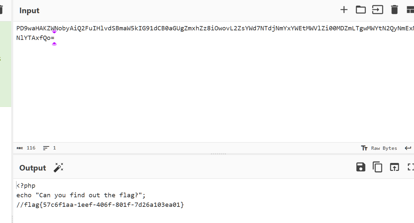Click the pane divider between Input and Output
Screen dimensions: 414x223
(x=218, y=154)
